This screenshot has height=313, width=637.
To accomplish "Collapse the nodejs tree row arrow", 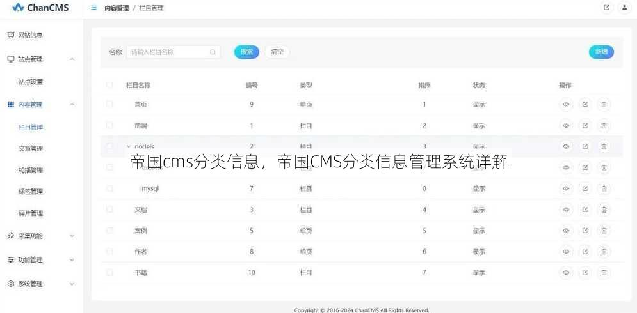I will pos(129,146).
